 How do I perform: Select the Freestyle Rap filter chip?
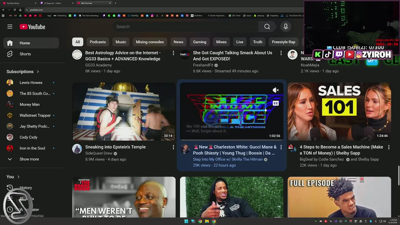(283, 42)
